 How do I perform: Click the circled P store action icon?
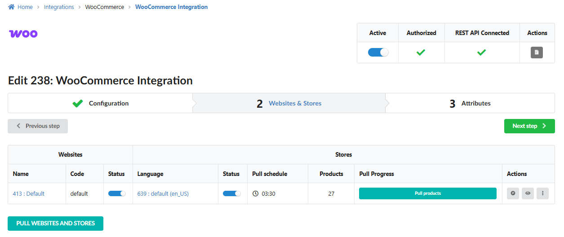(513, 193)
